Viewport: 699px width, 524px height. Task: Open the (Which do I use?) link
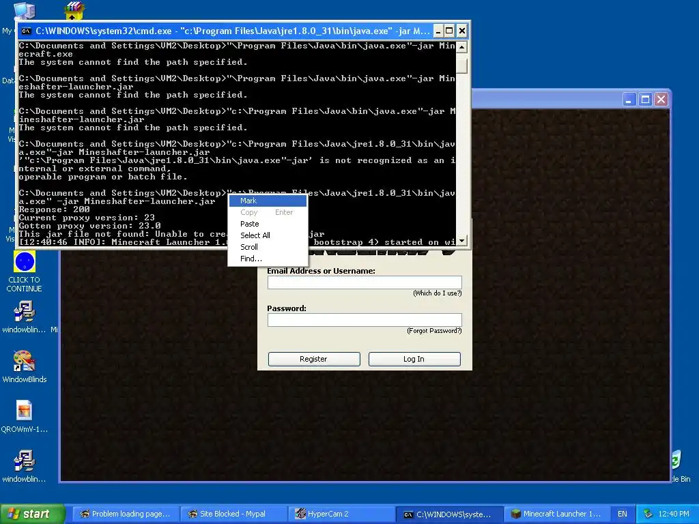(x=438, y=293)
